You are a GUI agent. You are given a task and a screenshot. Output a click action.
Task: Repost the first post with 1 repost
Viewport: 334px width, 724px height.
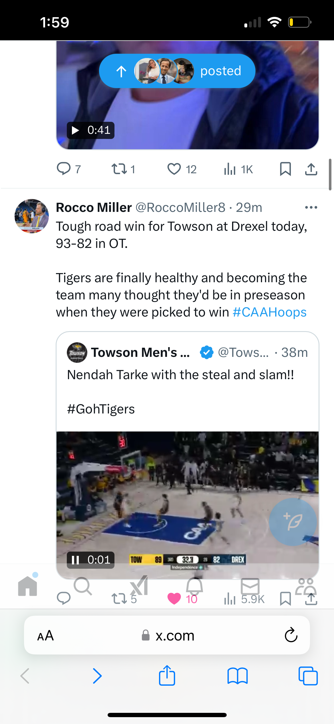point(119,169)
